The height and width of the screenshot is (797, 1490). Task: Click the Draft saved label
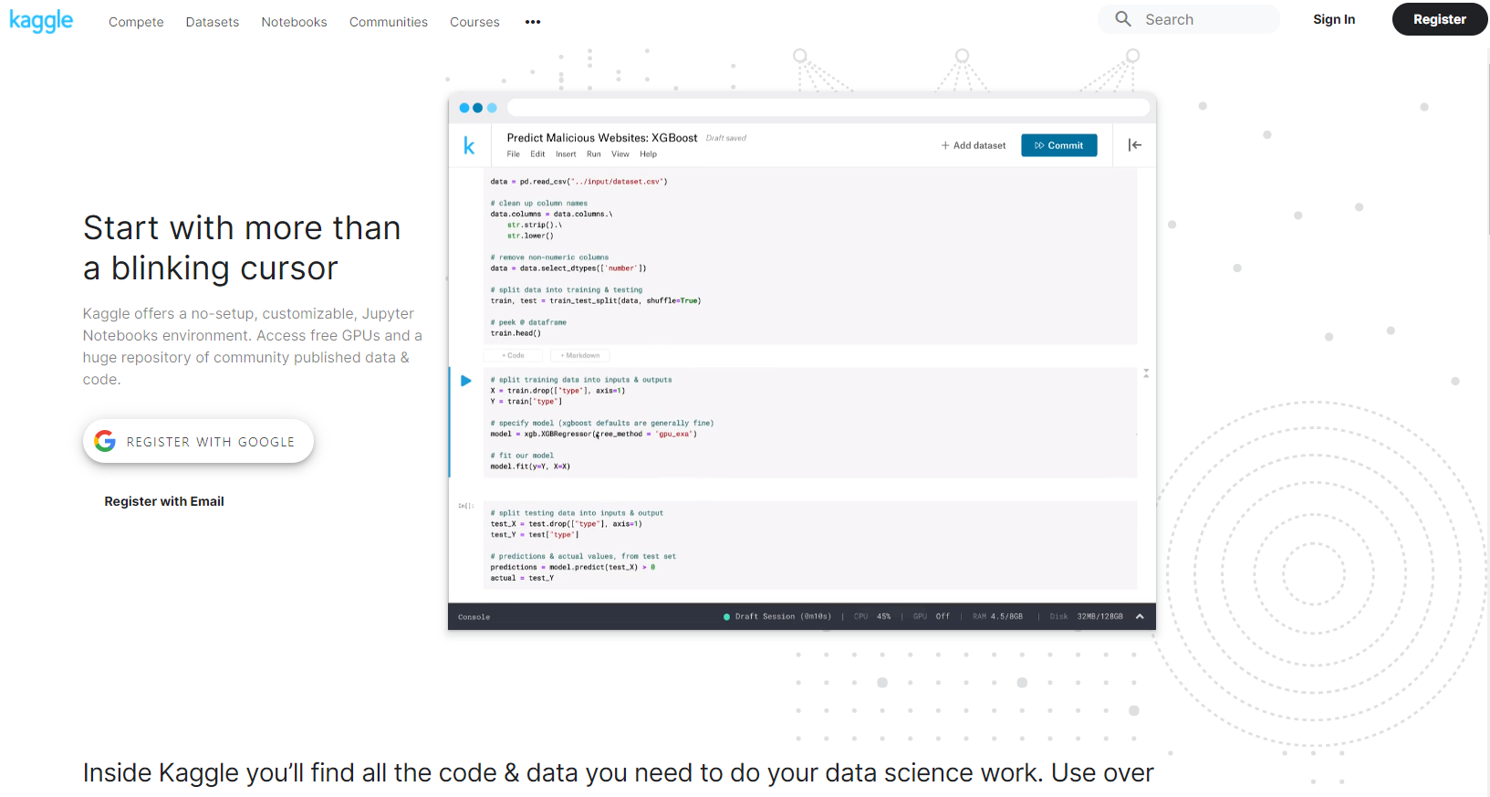(x=726, y=139)
